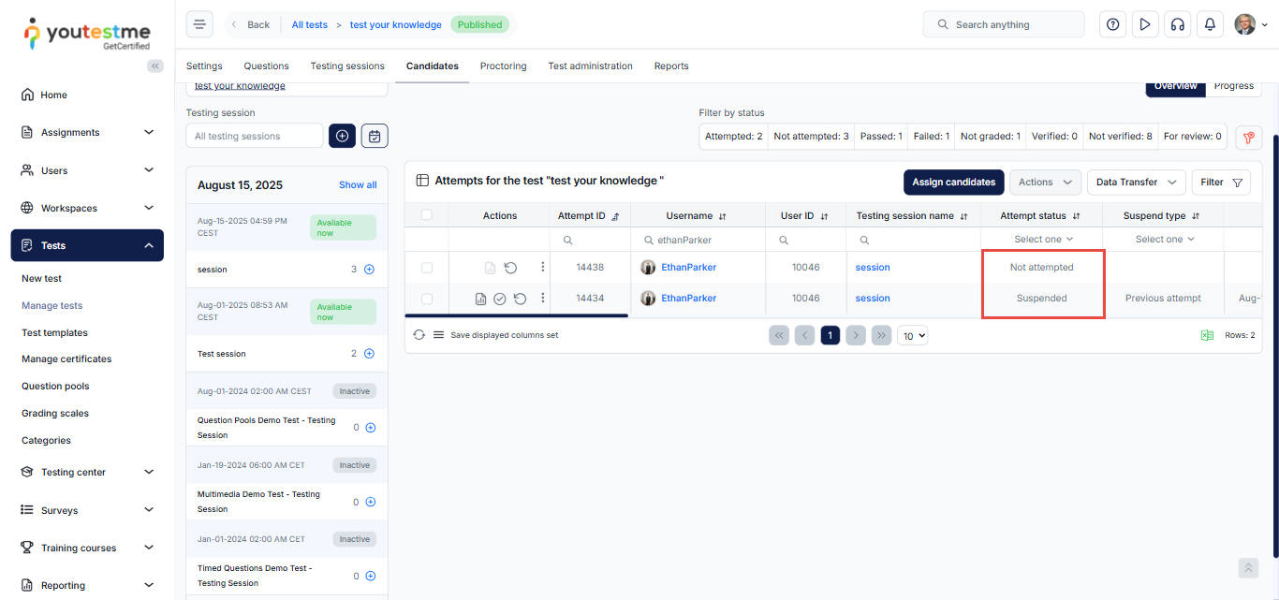
Task: Click the report icon for attempt 14434
Action: (480, 299)
